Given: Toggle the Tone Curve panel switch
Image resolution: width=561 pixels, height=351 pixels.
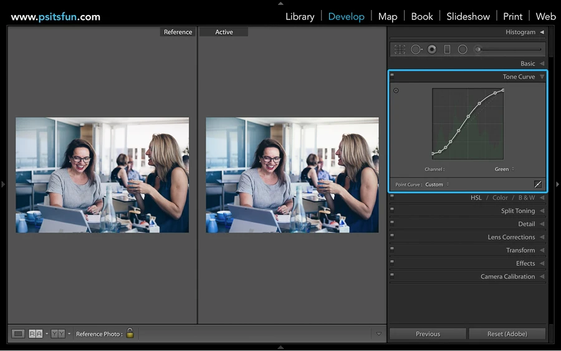Looking at the screenshot, I should tap(392, 75).
